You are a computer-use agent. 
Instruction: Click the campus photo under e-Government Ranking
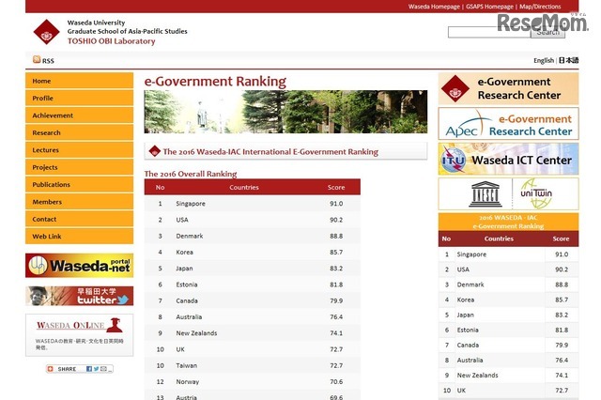[285, 112]
